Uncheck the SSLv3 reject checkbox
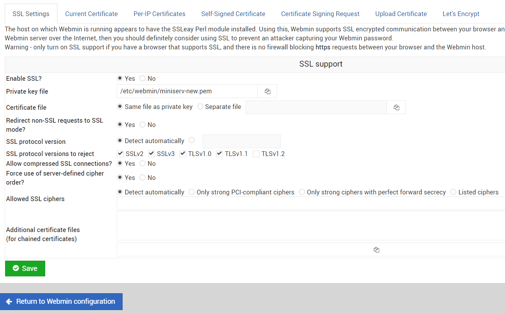505x314 pixels. pyautogui.click(x=151, y=154)
